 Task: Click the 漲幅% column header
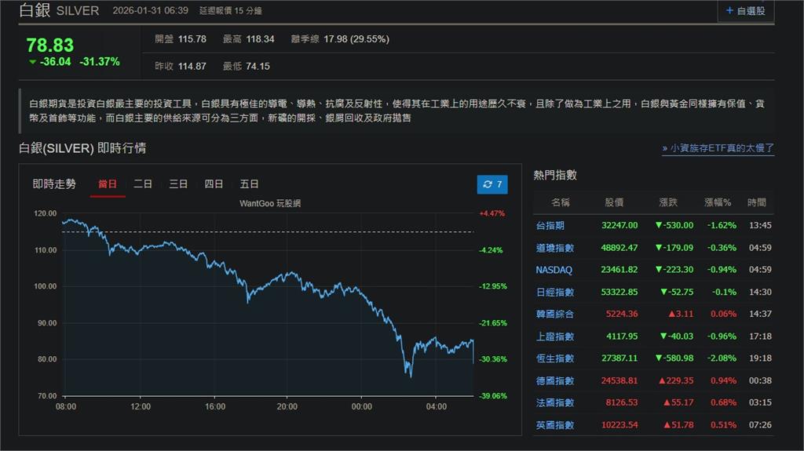(x=718, y=202)
